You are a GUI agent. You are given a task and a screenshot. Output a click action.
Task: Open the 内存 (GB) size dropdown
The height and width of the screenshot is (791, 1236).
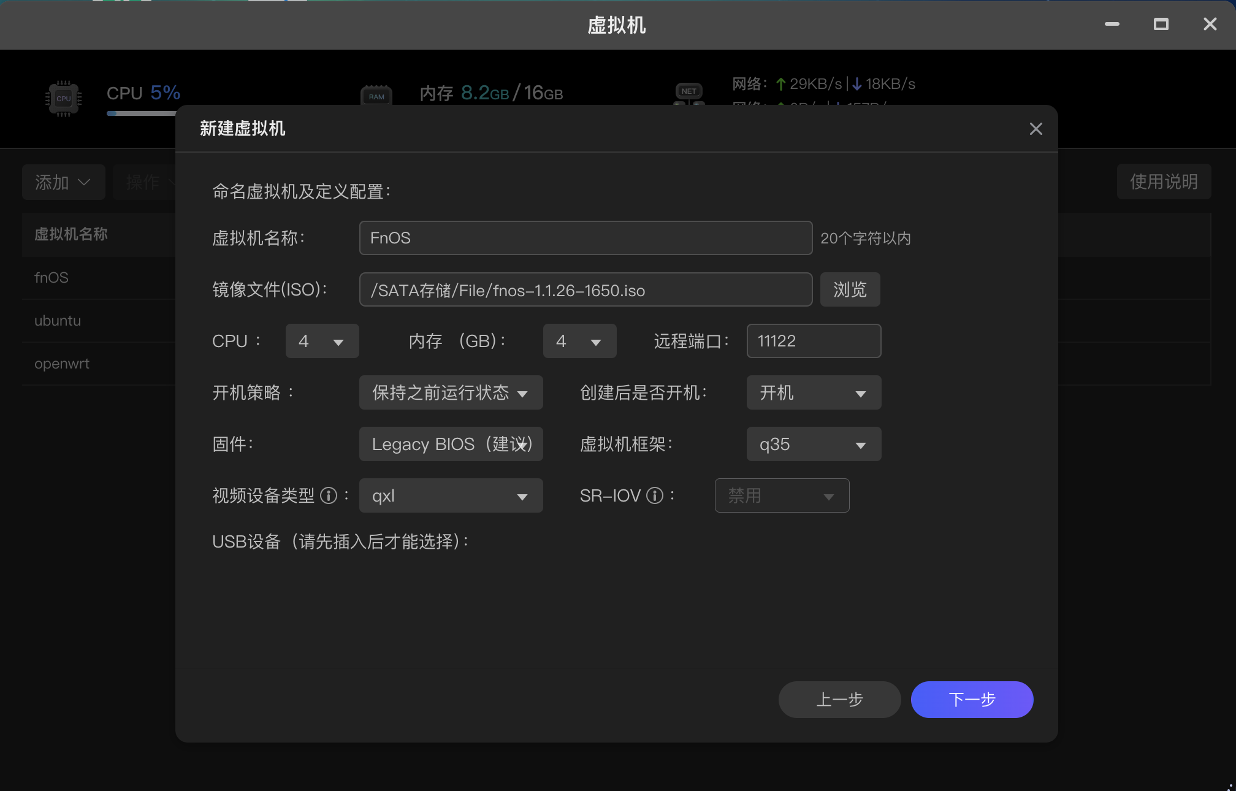point(579,341)
